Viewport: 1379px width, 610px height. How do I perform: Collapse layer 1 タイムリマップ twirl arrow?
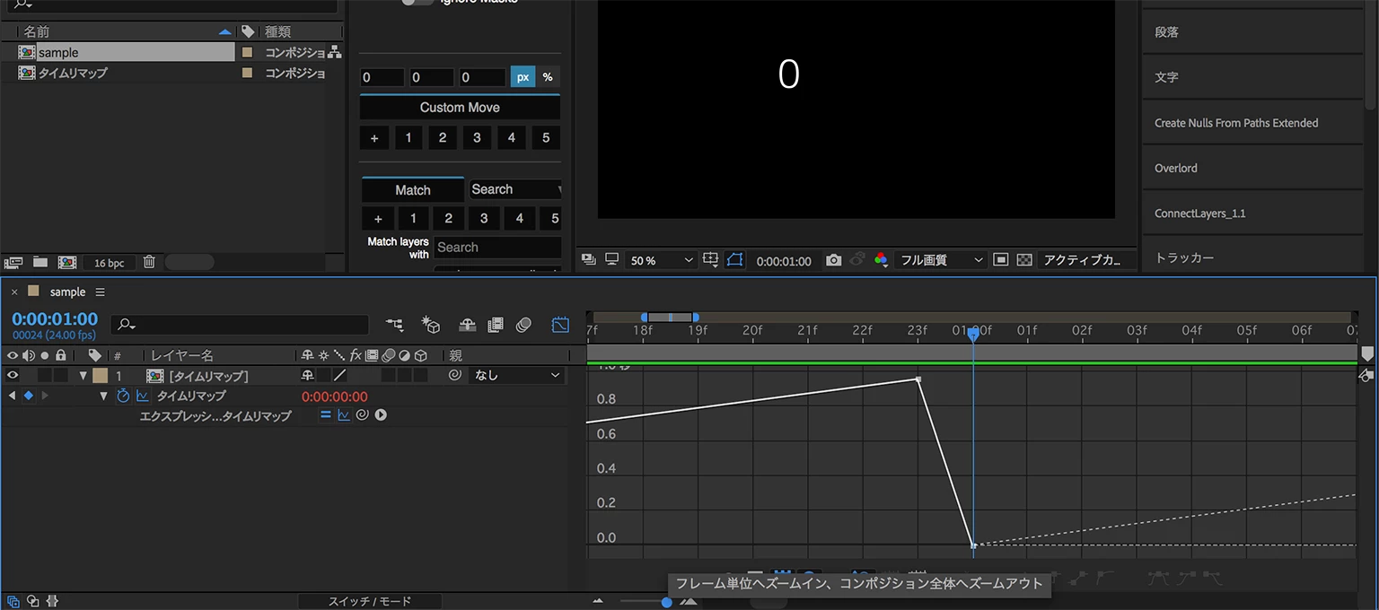click(x=83, y=376)
